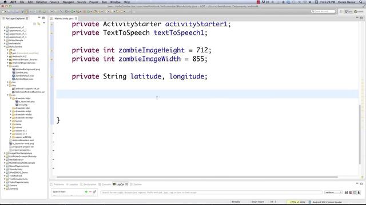Toggle the LogCat saved filters display
Screen dimensions: 366x205
coord(355,192)
